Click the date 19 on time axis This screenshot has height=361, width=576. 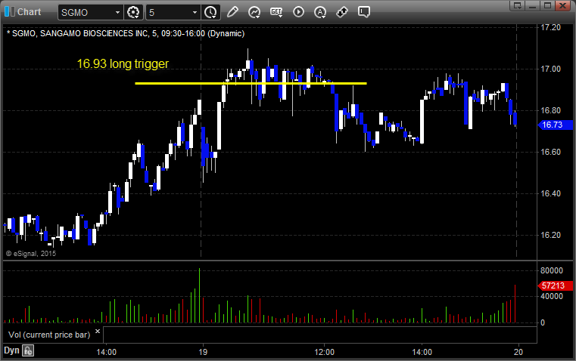click(x=203, y=352)
